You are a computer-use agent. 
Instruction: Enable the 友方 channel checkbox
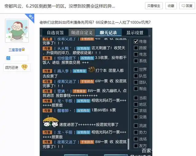pos(136,146)
